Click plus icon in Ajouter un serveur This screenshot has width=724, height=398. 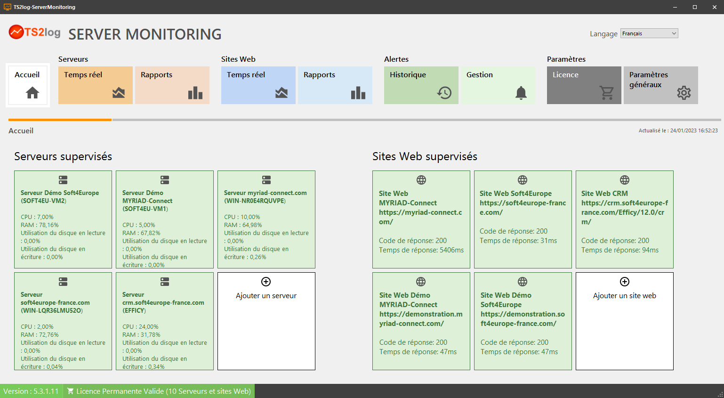(x=266, y=282)
